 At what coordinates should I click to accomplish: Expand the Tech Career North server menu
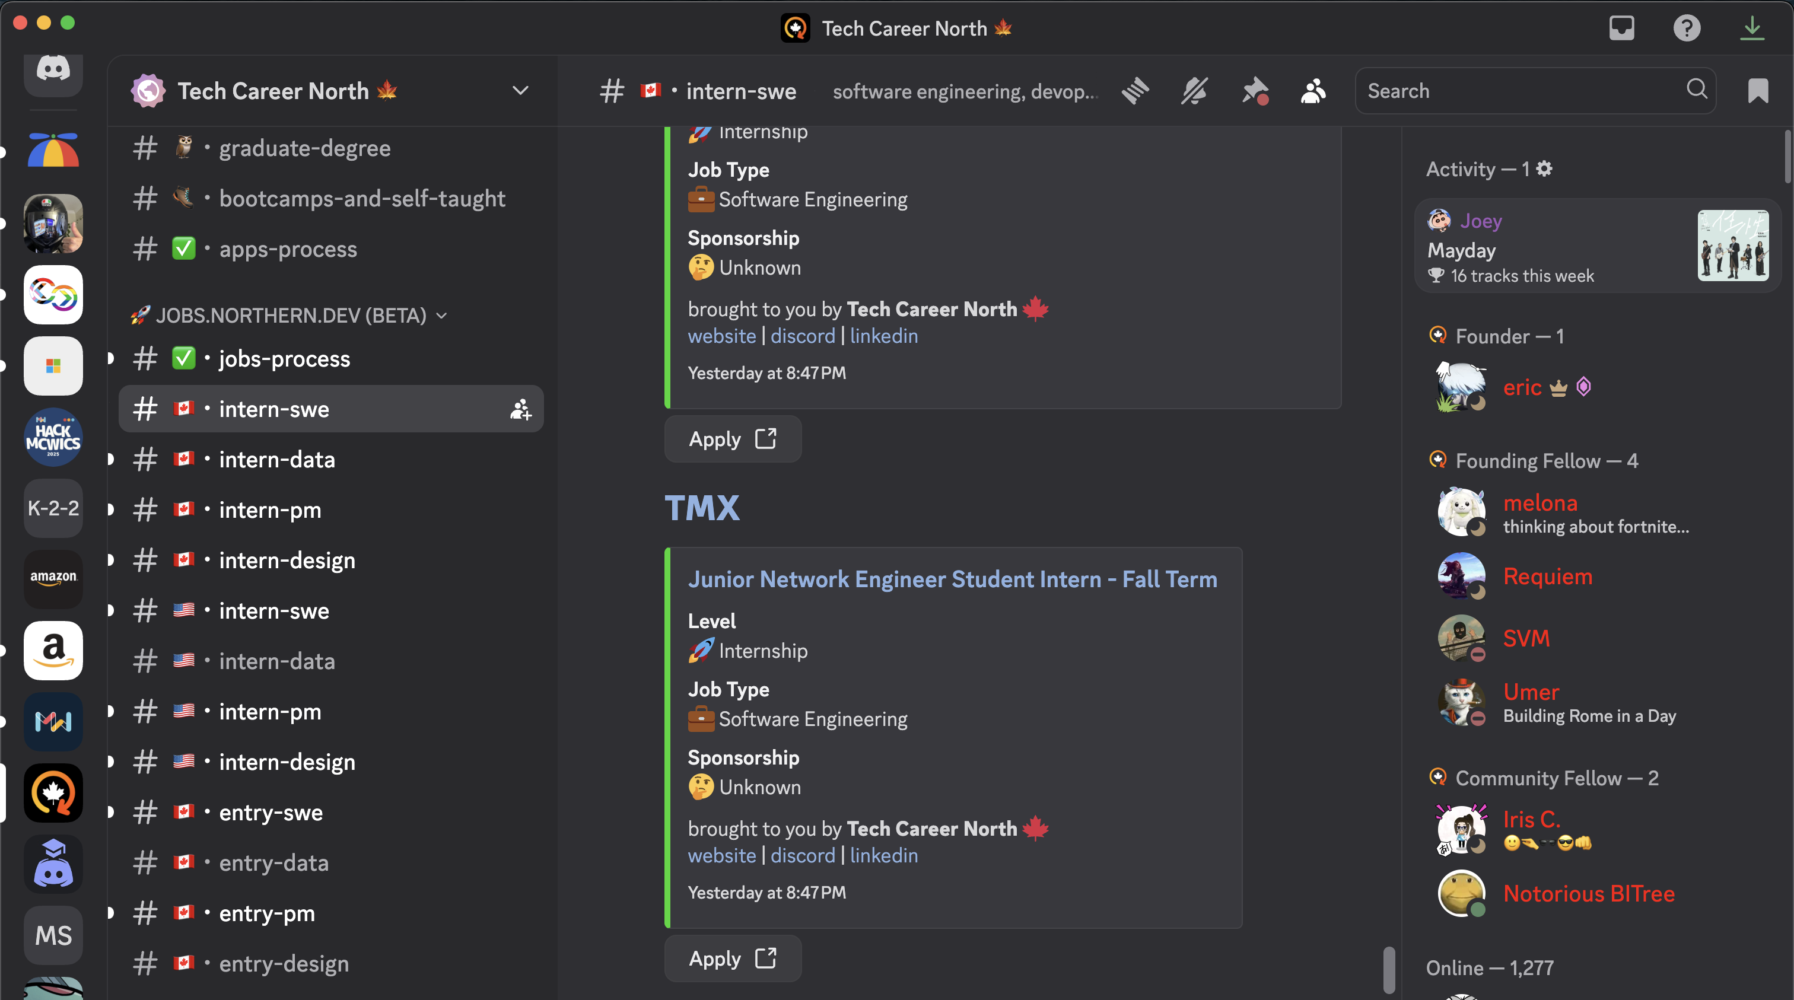520,91
